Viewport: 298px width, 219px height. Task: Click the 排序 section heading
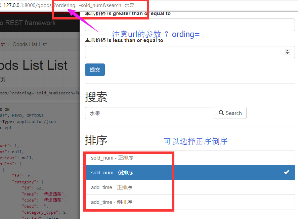[96, 140]
